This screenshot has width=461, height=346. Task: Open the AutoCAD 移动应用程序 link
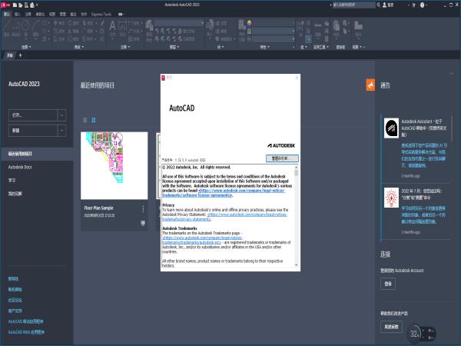(x=25, y=321)
